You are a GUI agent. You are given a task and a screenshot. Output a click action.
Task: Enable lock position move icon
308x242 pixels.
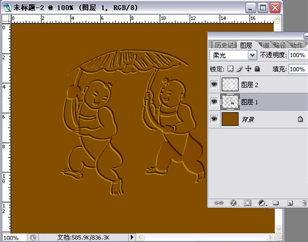click(248, 69)
